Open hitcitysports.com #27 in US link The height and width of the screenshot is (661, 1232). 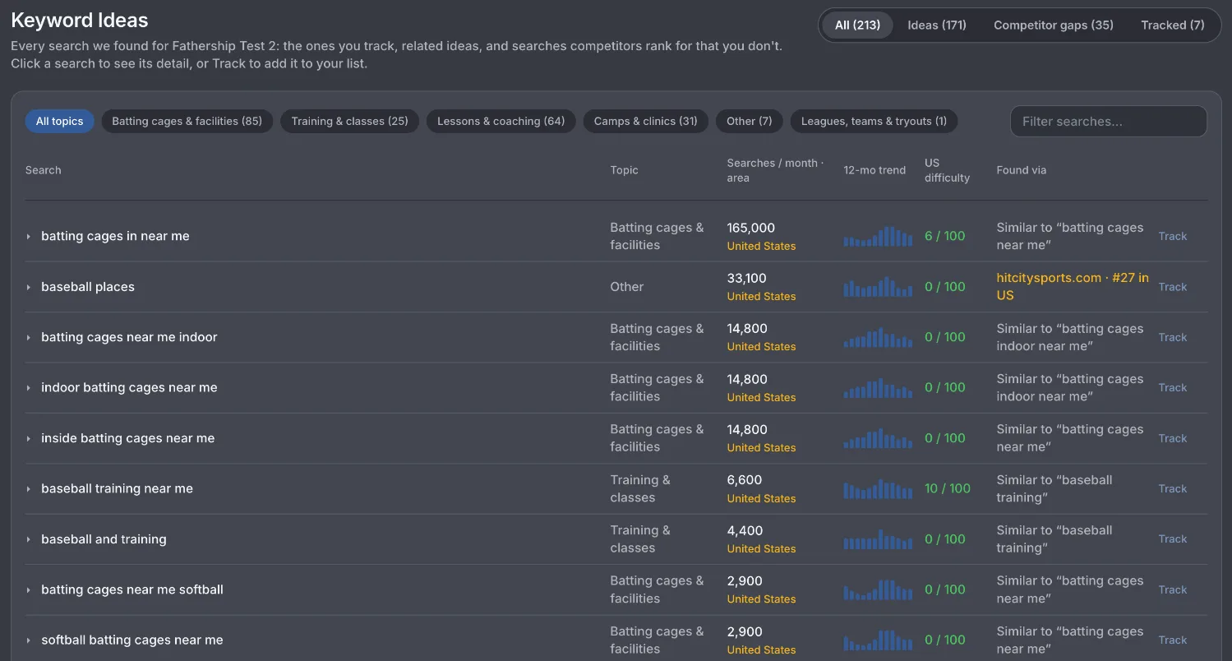point(1073,287)
